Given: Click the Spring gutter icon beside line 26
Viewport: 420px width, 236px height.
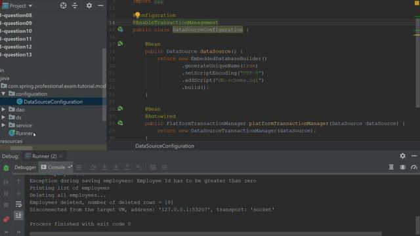Looking at the screenshot, I should pos(120,109).
